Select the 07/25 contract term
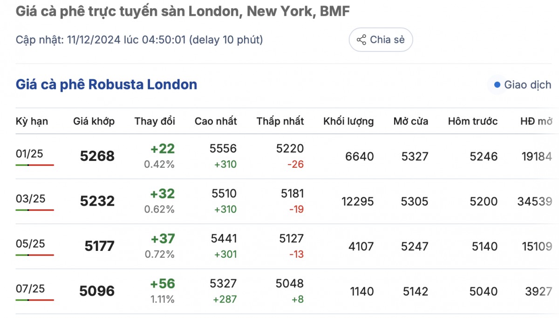 [30, 289]
